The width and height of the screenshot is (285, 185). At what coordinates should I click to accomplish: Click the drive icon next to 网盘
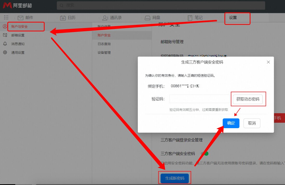[148, 18]
